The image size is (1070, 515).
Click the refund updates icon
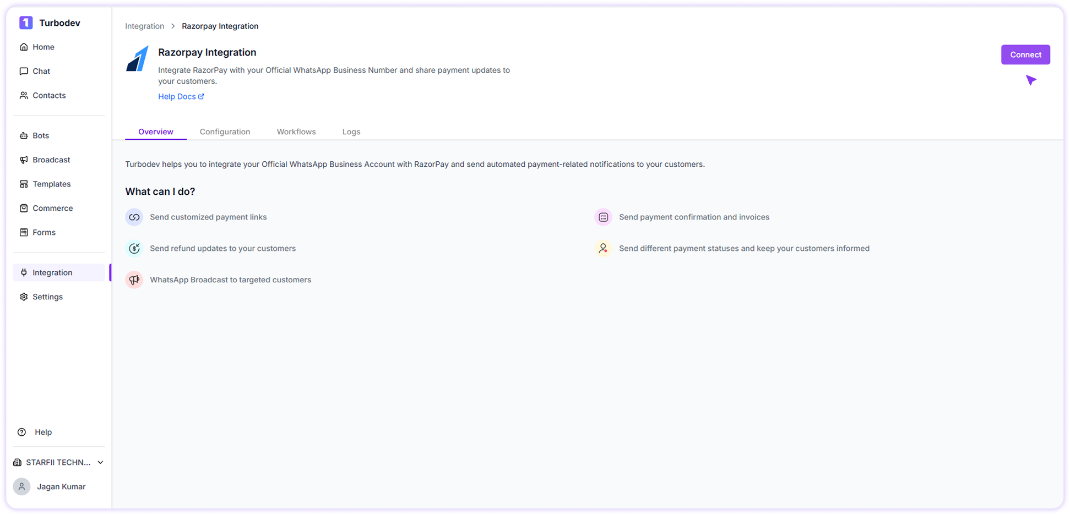134,248
